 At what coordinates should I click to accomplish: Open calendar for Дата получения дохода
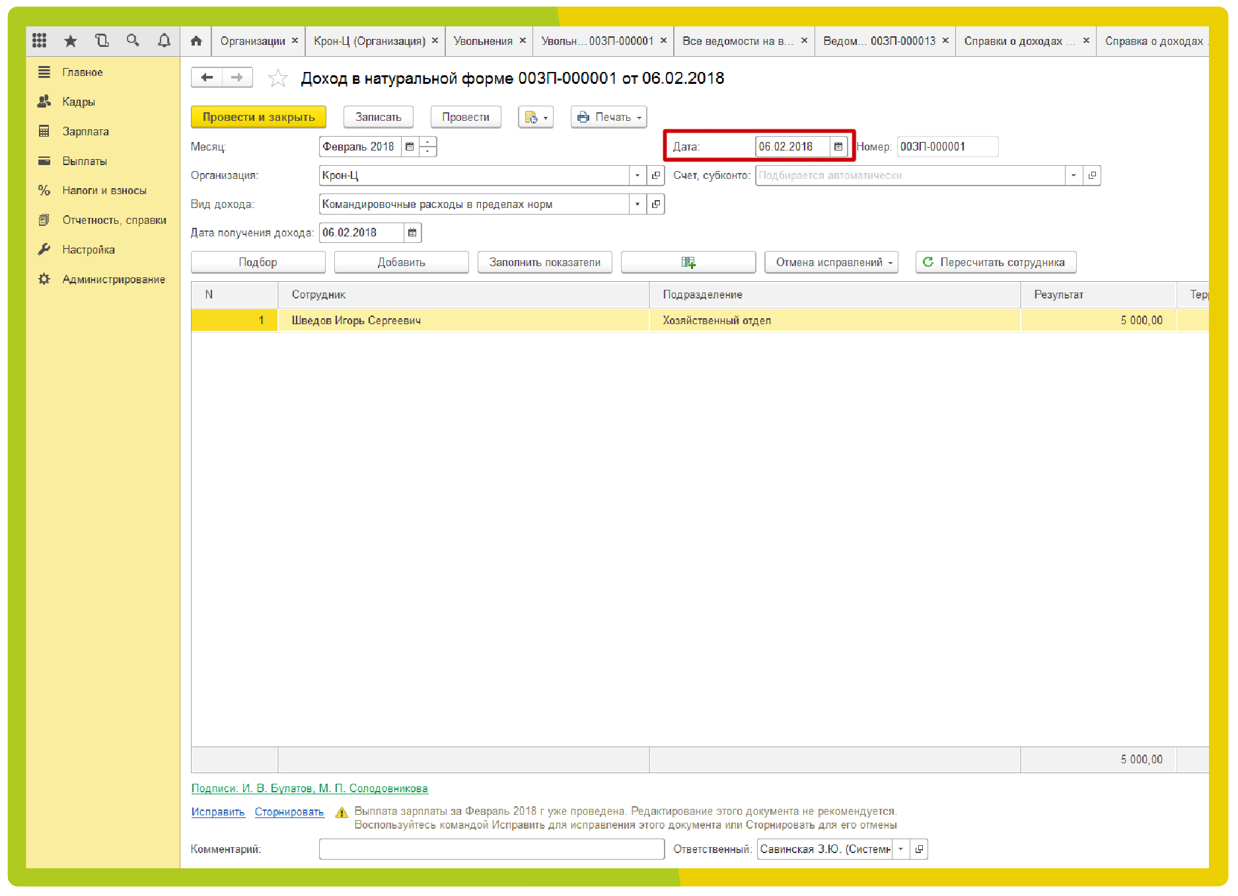pyautogui.click(x=412, y=232)
